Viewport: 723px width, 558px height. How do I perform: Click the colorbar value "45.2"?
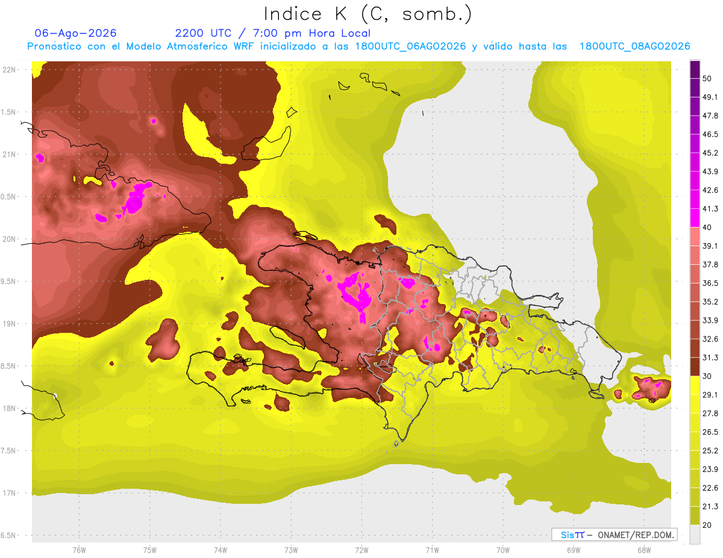(x=710, y=153)
